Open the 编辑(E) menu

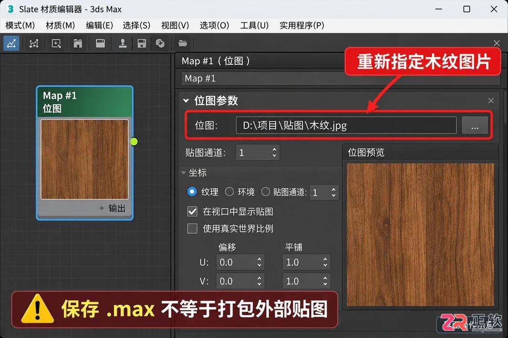pos(100,25)
